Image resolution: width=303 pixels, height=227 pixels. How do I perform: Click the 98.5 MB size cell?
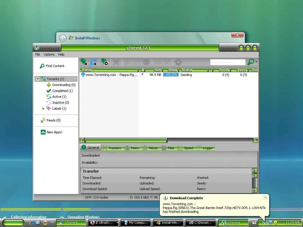[155, 75]
